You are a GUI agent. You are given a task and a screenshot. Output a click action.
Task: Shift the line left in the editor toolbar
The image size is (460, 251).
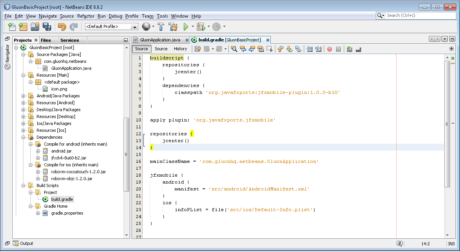pos(310,49)
